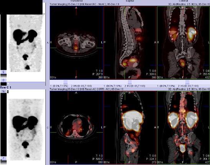Click the upper MIP vertical black intensity bar
This screenshot has width=210, height=165.
point(3,42)
